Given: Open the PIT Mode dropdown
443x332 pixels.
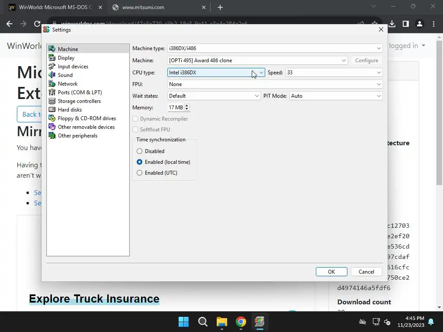Looking at the screenshot, I should coord(336,96).
